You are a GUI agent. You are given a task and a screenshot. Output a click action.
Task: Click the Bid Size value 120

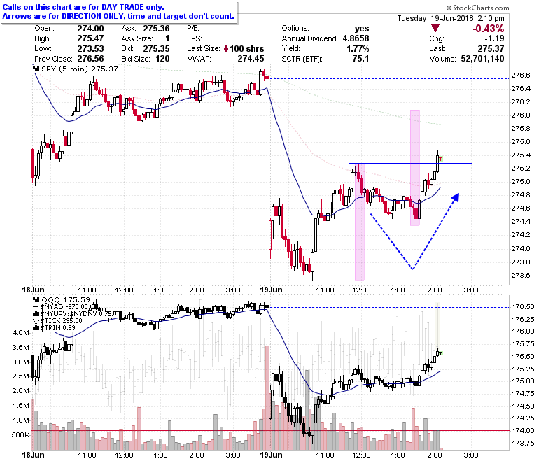coord(162,59)
